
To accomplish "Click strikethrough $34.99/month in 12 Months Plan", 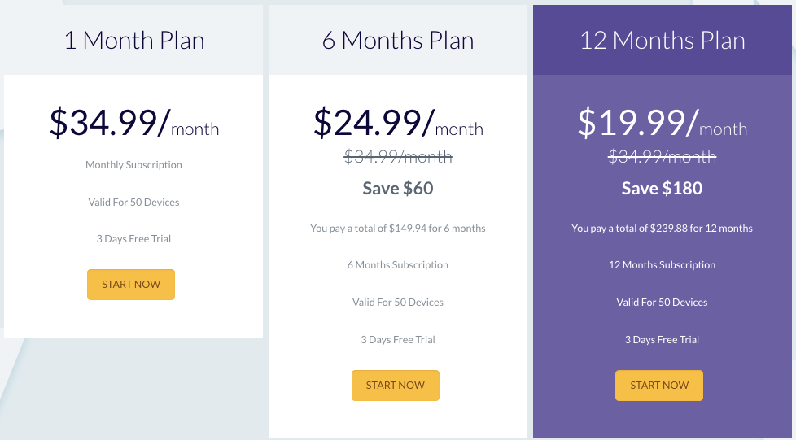I will [662, 156].
